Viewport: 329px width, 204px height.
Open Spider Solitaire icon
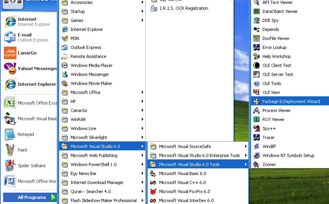[10, 165]
